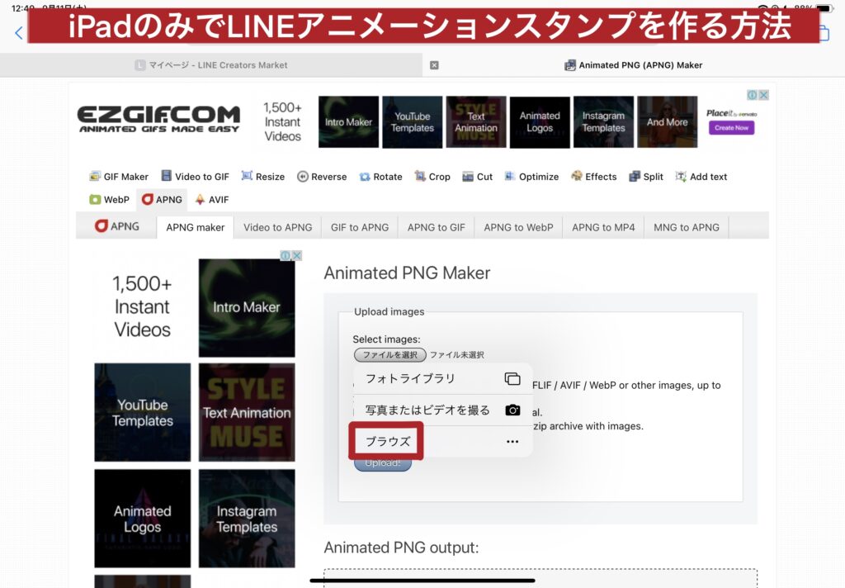Choose フォトライブラリ from the popup menu
Image resolution: width=845 pixels, height=588 pixels.
[443, 379]
